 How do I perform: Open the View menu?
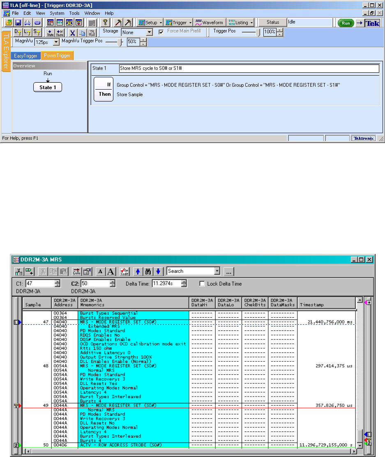point(40,13)
